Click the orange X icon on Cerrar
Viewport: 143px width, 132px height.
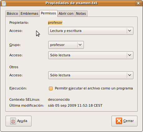119,121
